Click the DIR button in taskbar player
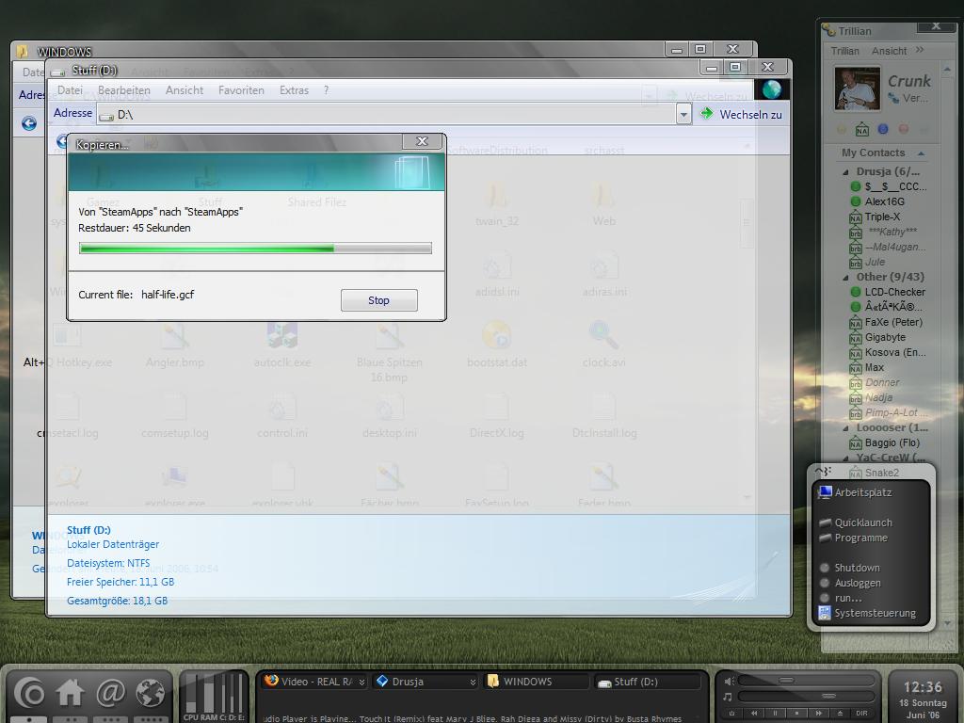 862,714
